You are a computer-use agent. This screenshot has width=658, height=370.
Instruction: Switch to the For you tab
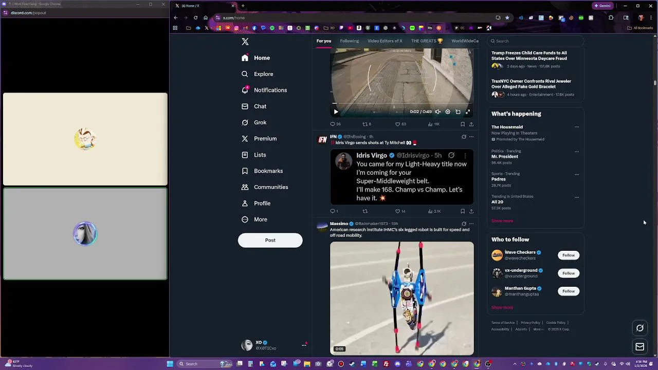324,41
